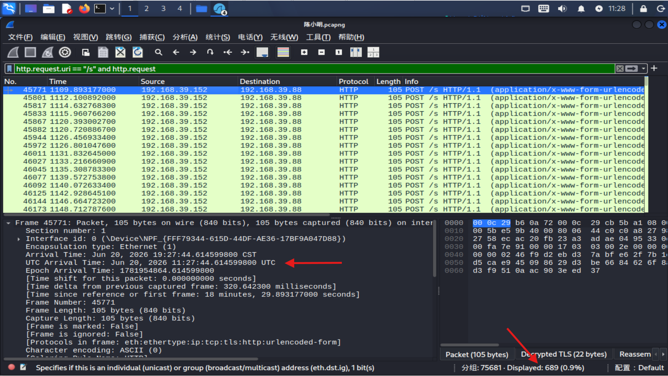Open the 分析(A) menu
Viewport: 668px width, 376px height.
(185, 37)
